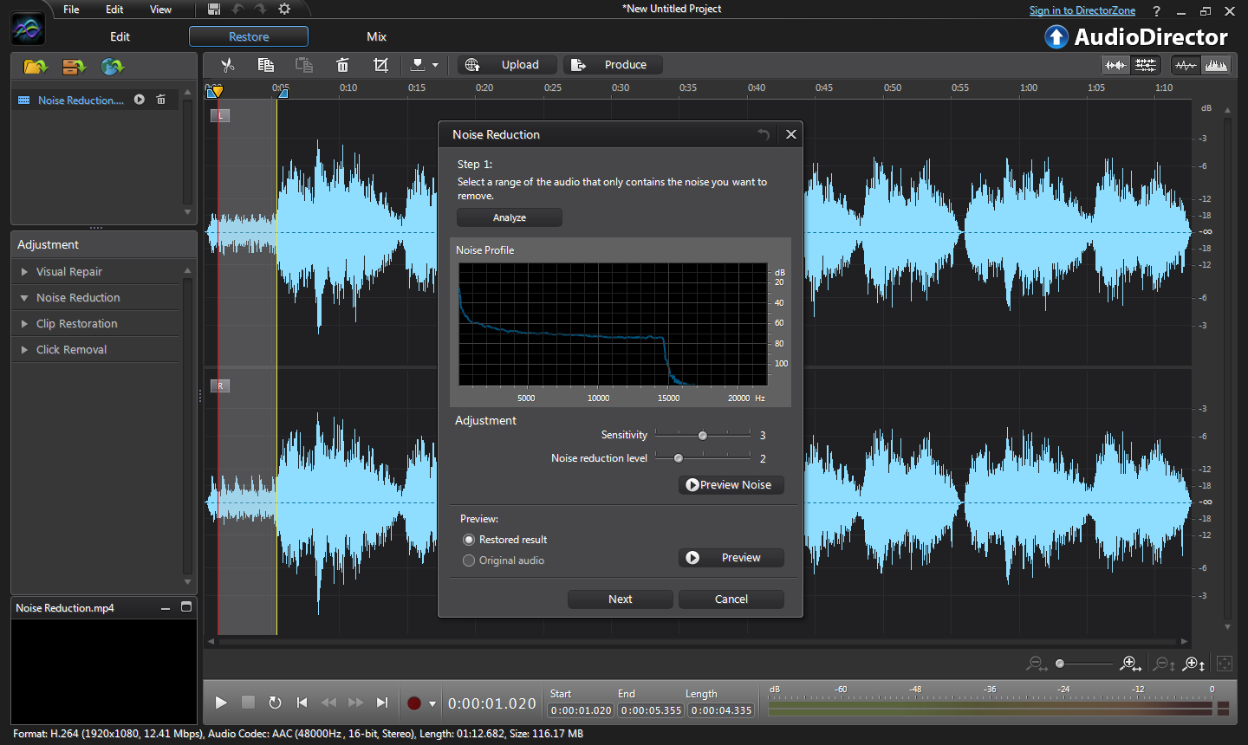Click the horizontal zoom slider handle
The height and width of the screenshot is (745, 1248).
[x=1060, y=664]
